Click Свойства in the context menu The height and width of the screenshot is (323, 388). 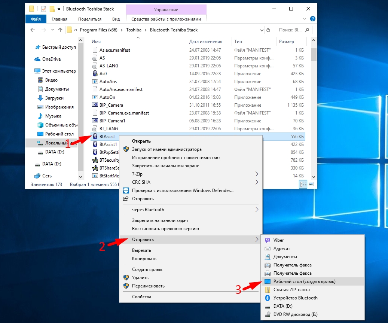[x=141, y=297]
